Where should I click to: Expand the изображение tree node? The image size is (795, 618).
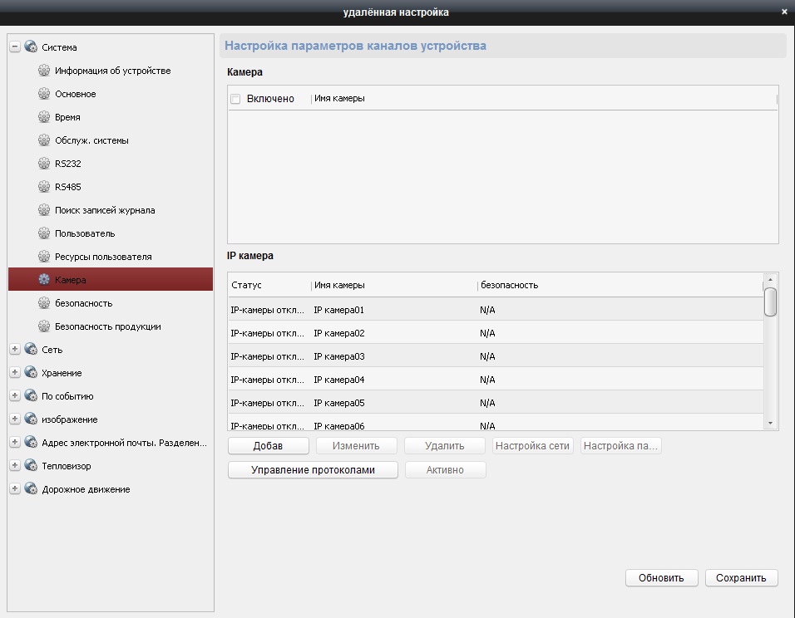[x=15, y=419]
